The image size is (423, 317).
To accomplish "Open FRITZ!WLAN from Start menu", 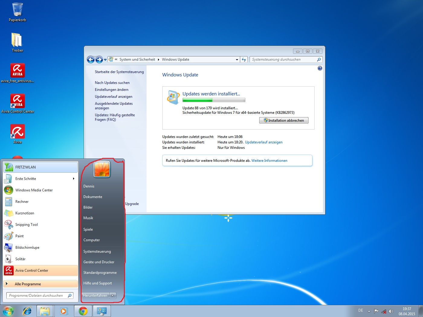I will [x=40, y=167].
